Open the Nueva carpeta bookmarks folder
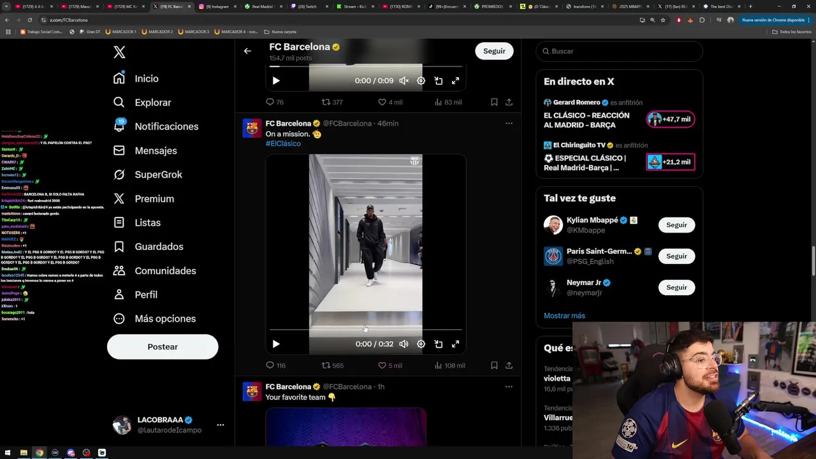This screenshot has width=816, height=459. pos(280,31)
